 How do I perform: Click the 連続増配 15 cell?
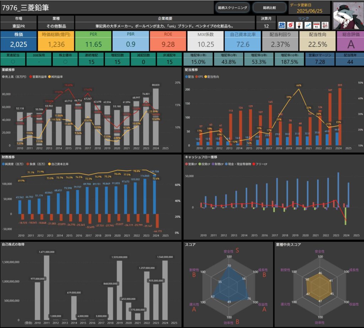coord(91,59)
